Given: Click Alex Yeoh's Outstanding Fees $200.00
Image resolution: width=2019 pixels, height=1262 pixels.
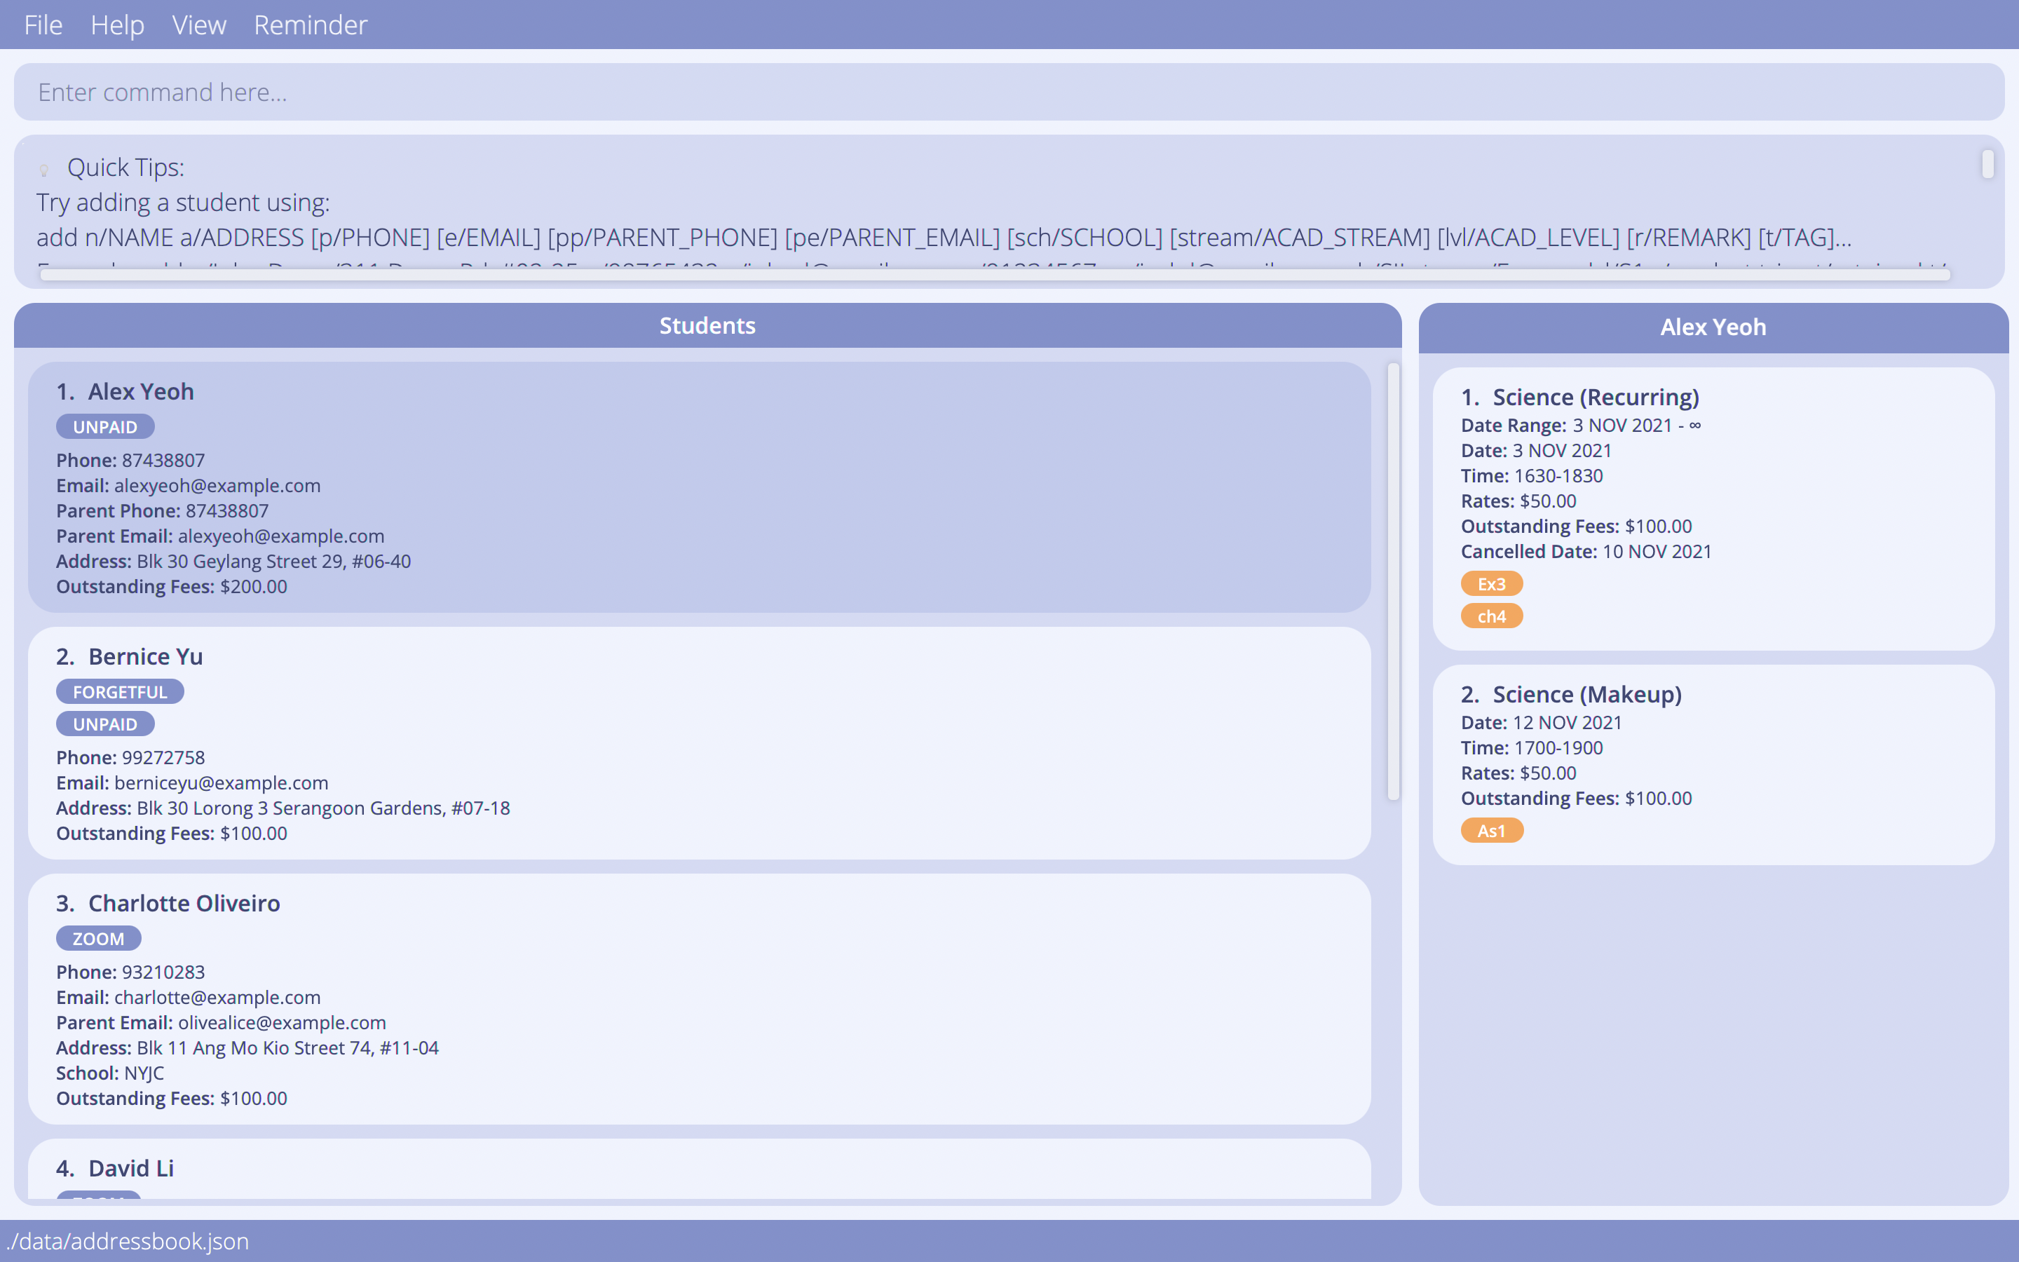Looking at the screenshot, I should point(172,587).
